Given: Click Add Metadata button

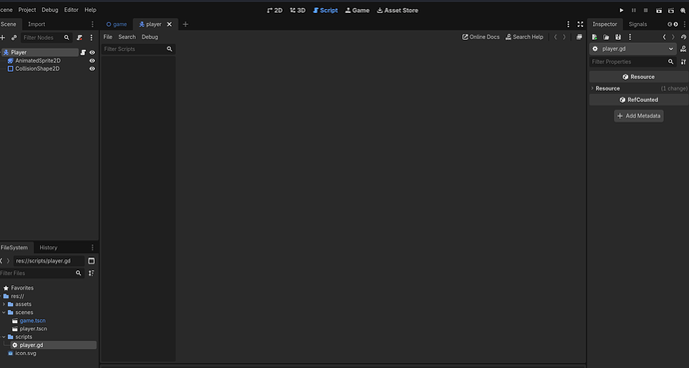Looking at the screenshot, I should pyautogui.click(x=638, y=116).
